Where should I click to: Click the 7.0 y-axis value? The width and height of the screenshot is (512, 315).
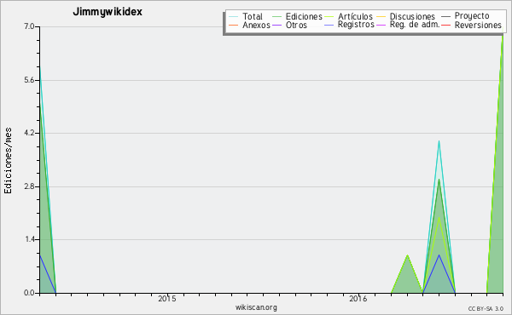pyautogui.click(x=29, y=26)
